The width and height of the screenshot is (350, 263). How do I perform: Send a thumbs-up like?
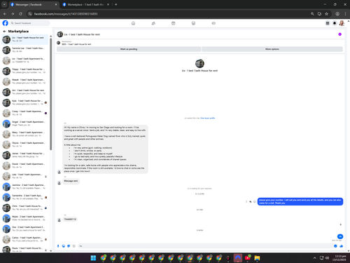click(x=342, y=246)
